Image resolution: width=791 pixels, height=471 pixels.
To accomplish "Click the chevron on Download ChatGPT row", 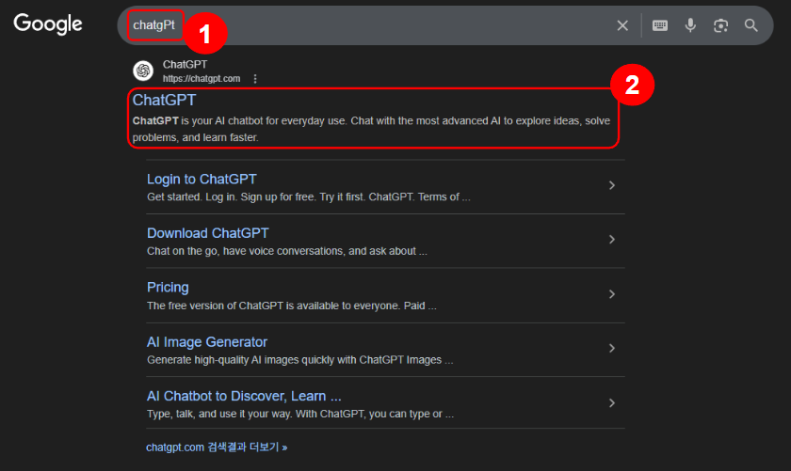I will coord(612,240).
